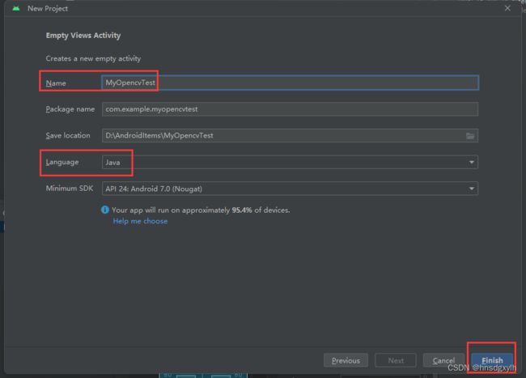The width and height of the screenshot is (526, 378).
Task: Browse for save location folder icon
Action: point(470,135)
